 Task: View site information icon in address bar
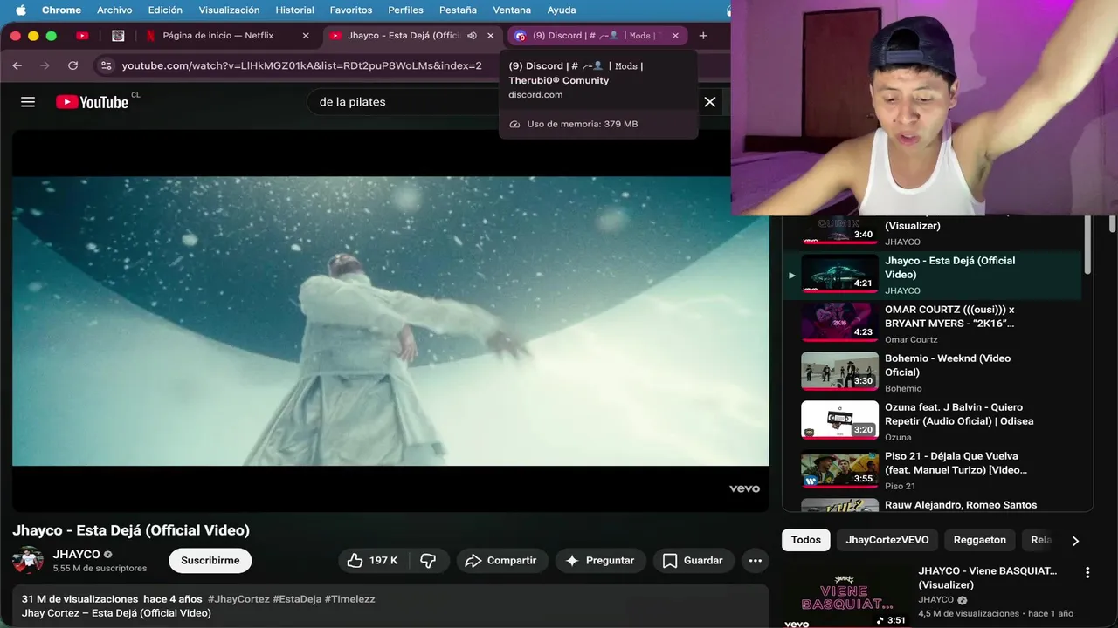(x=106, y=65)
